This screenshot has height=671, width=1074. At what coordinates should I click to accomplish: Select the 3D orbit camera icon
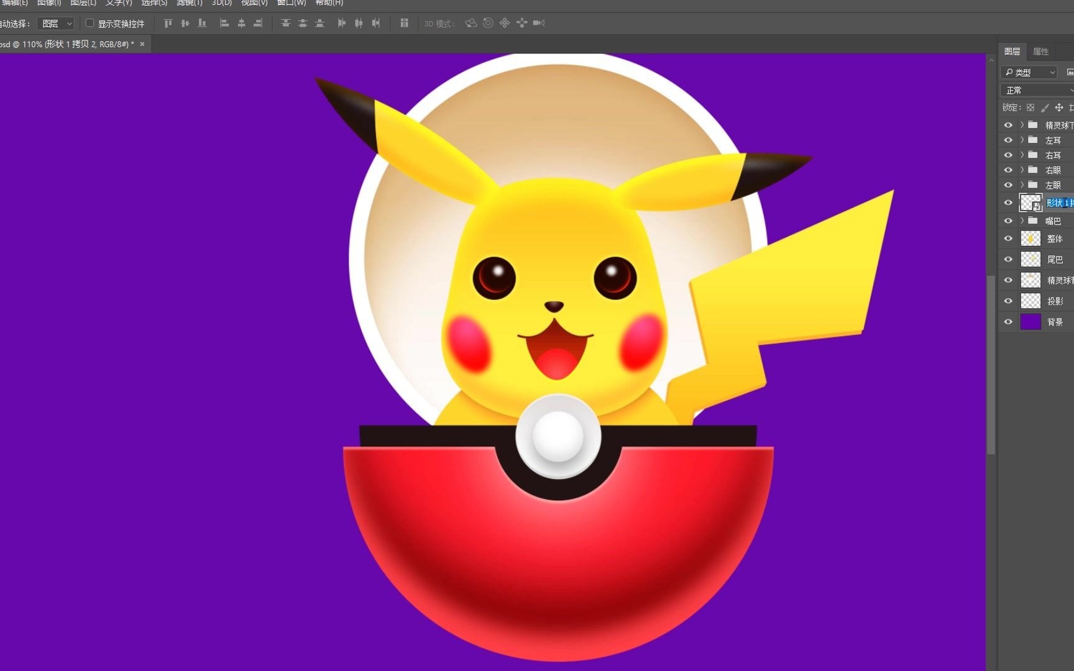(x=471, y=23)
